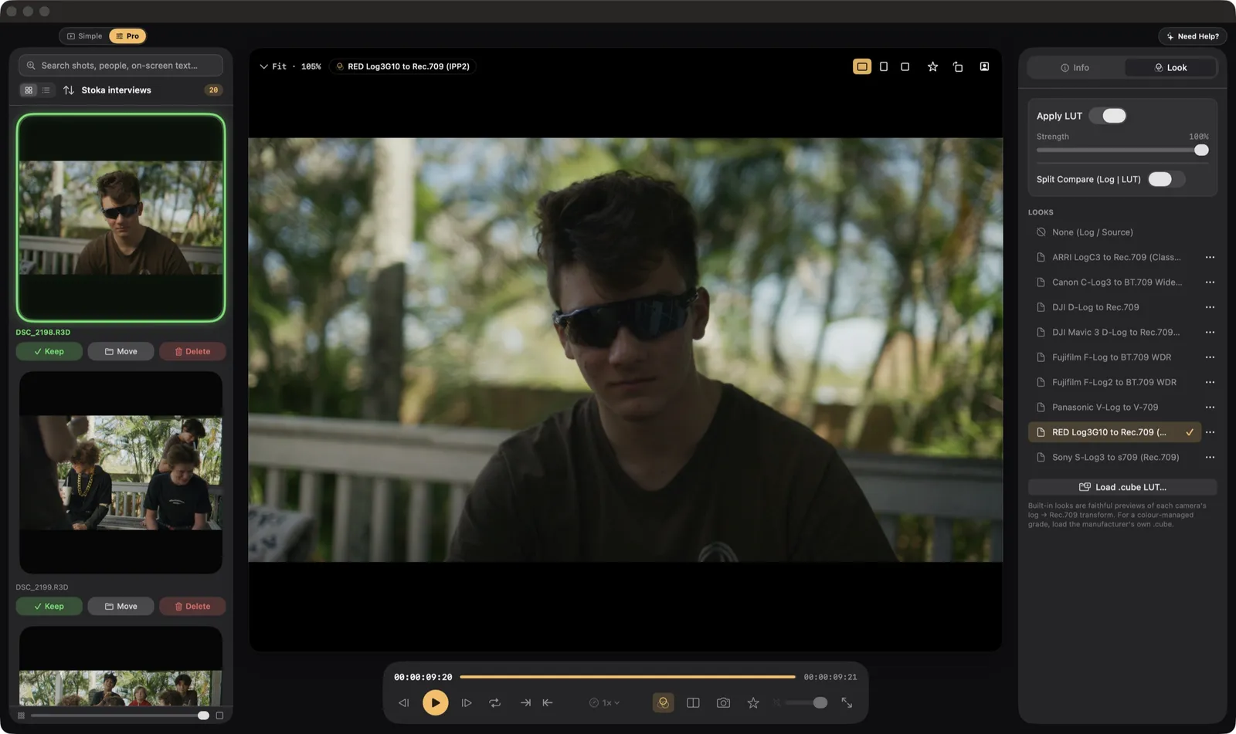The image size is (1236, 734).
Task: Select square aspect frame icon
Action: pyautogui.click(x=905, y=67)
